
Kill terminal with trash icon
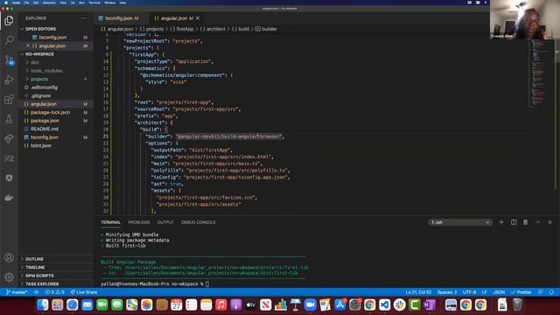tap(525, 222)
